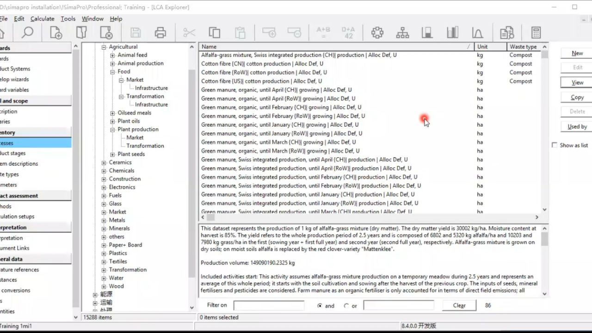The width and height of the screenshot is (592, 333).
Task: Select the 'and' filter radio button
Action: coord(319,305)
